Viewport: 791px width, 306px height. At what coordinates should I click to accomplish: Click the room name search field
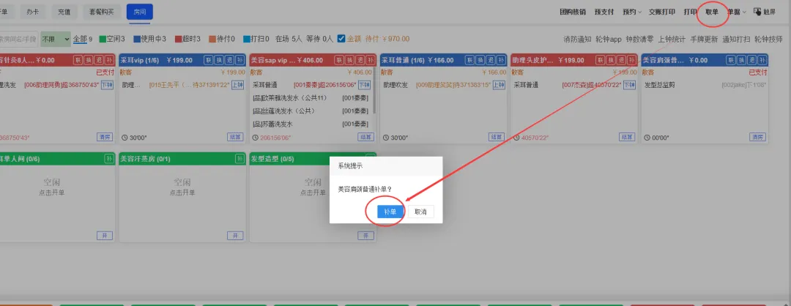(18, 39)
